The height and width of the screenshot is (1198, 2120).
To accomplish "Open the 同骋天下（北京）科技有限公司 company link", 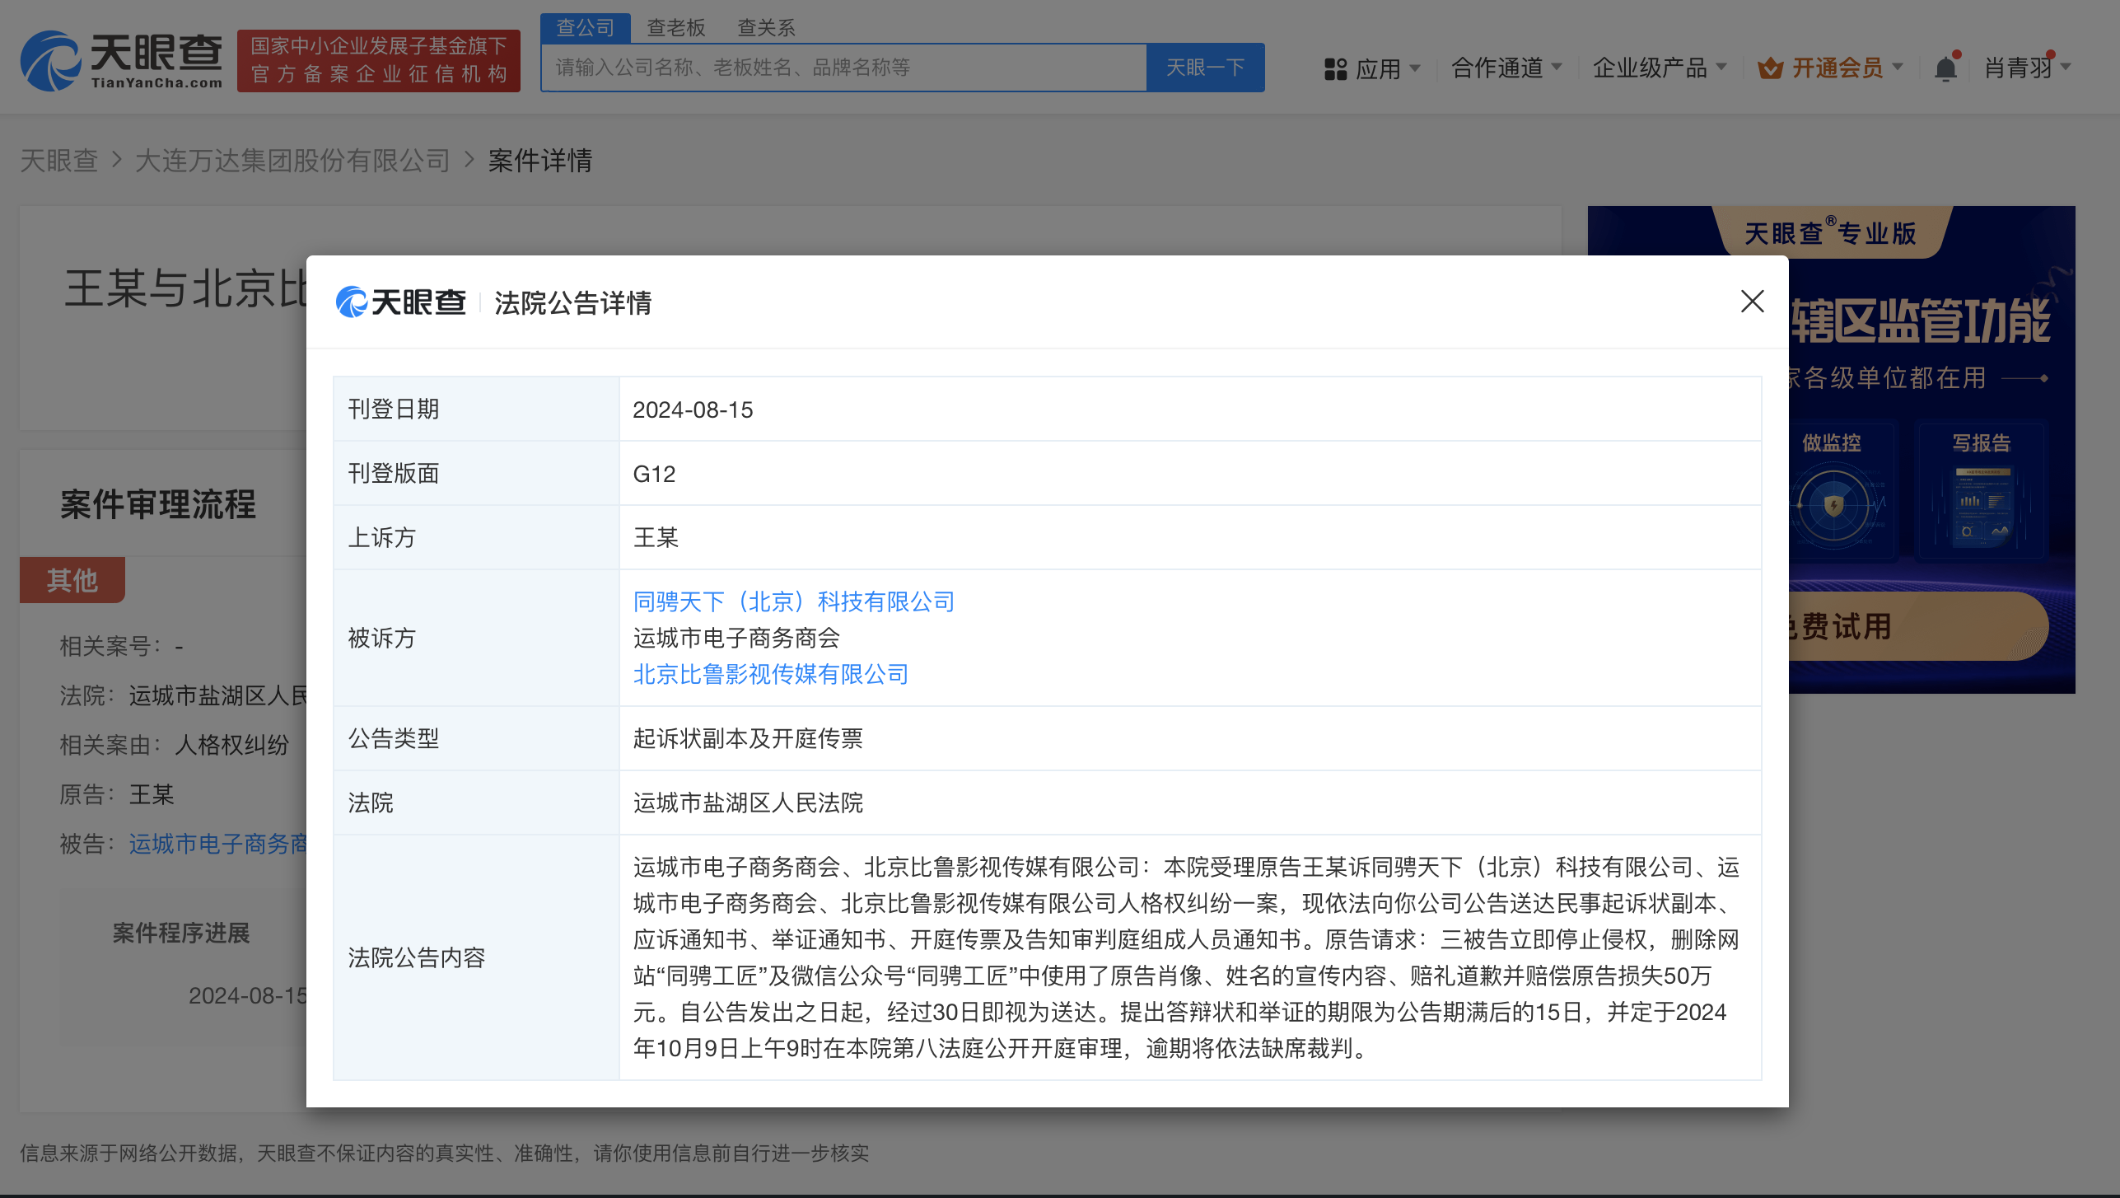I will pos(793,601).
